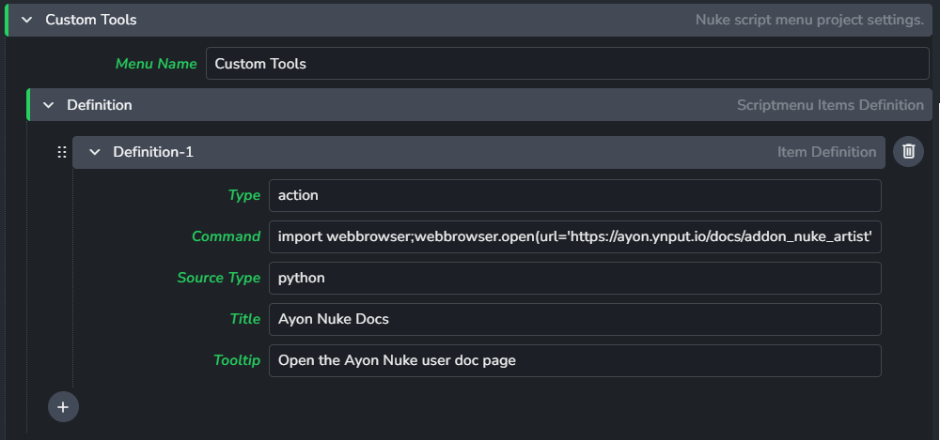This screenshot has width=940, height=440.
Task: Click the green 'Command' label
Action: click(226, 236)
